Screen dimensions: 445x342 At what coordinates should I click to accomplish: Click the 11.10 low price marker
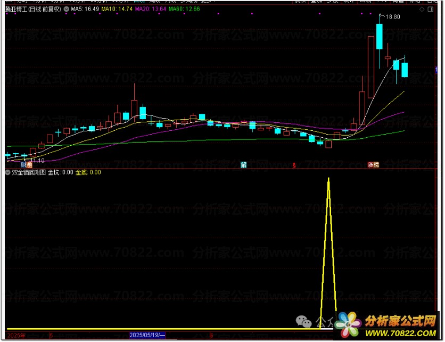tap(37, 161)
